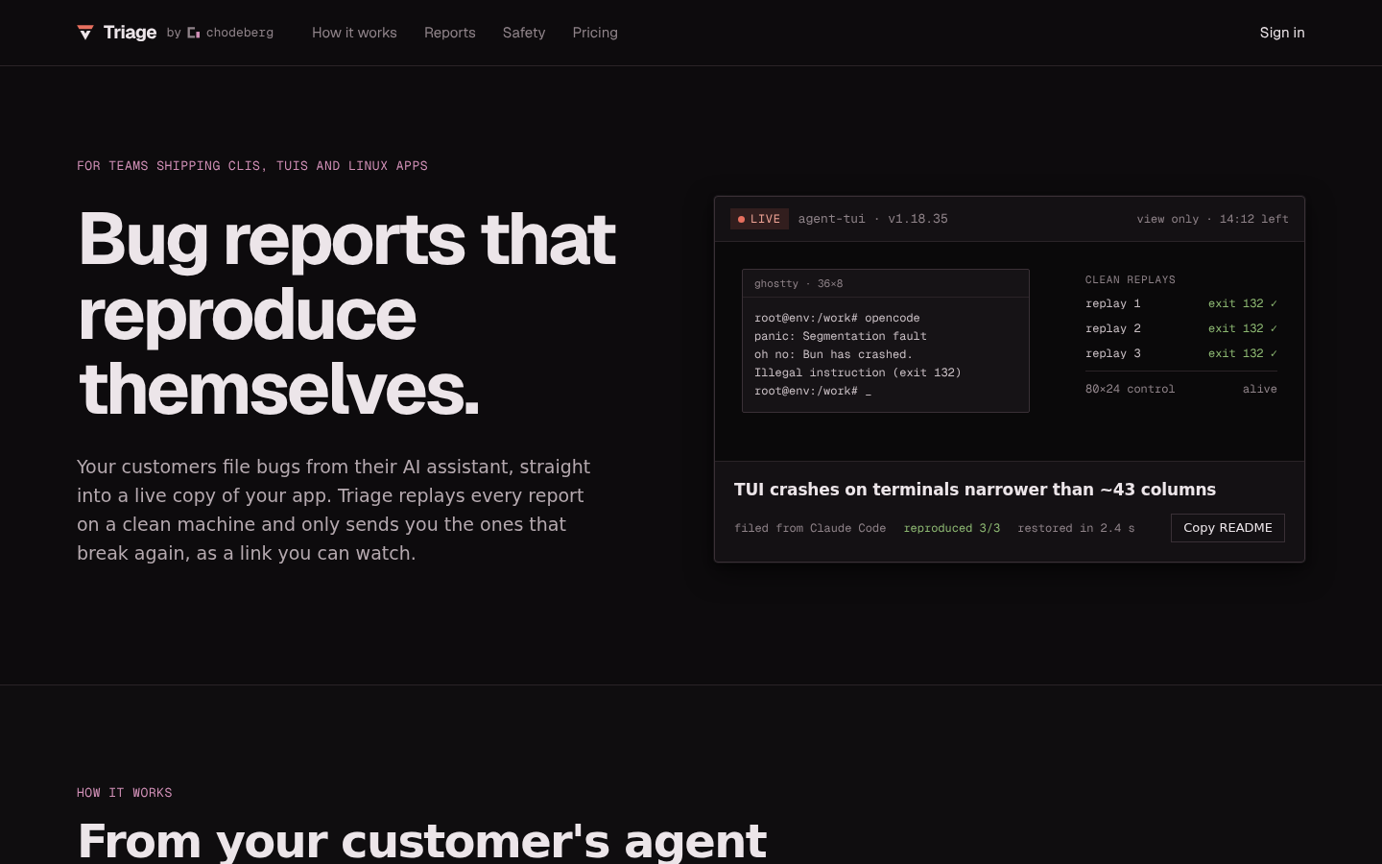Select the 'replay 3' row label

pos(1113,353)
